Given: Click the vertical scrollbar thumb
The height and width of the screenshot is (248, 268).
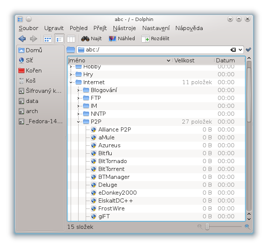Looking at the screenshot, I should coord(249,95).
